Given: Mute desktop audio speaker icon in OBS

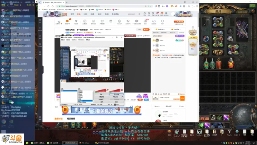Looking at the screenshot, I should pyautogui.click(x=122, y=90).
